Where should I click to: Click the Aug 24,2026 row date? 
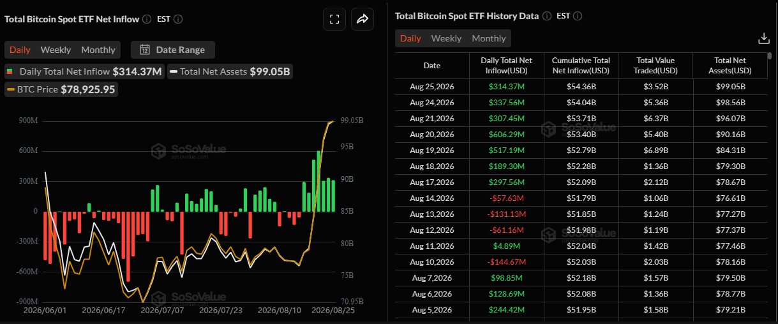[x=432, y=102]
